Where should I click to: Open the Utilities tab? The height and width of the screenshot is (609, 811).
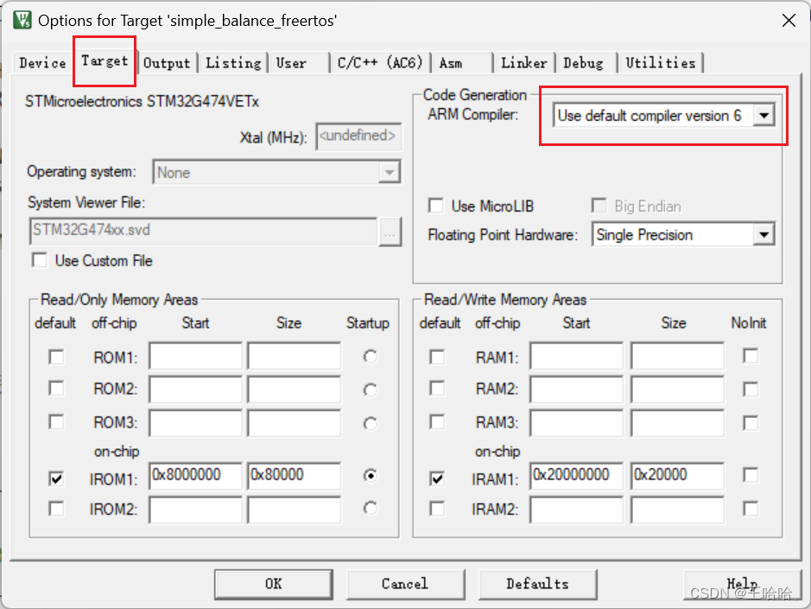[x=661, y=63]
